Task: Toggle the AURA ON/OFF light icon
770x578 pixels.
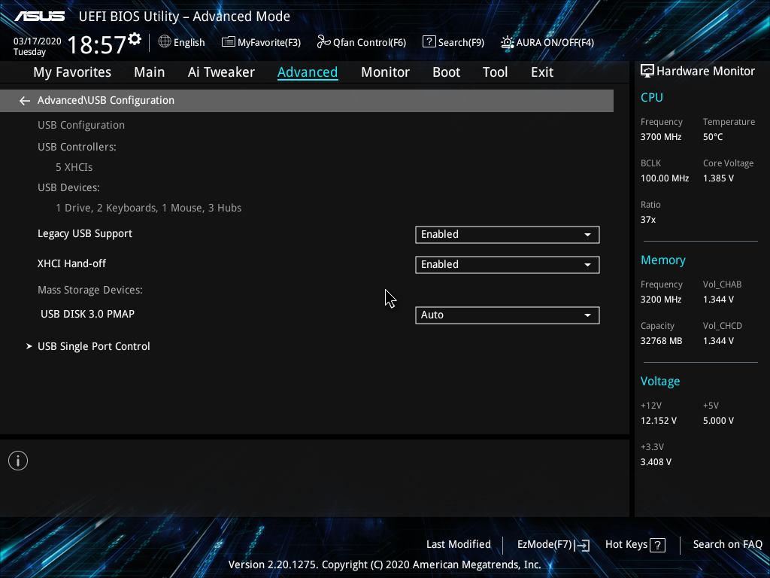Action: coord(508,42)
